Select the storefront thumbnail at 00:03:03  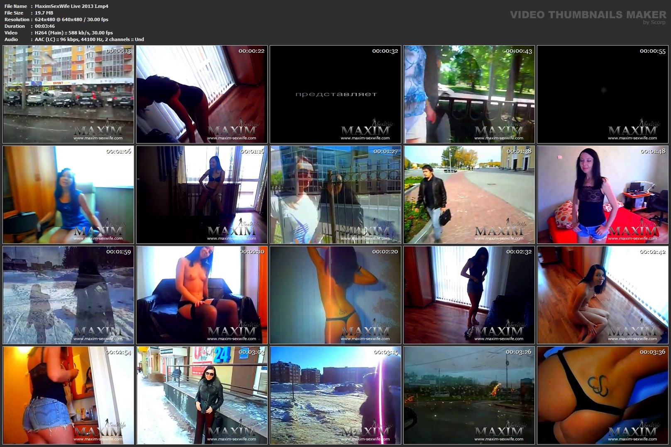click(202, 395)
